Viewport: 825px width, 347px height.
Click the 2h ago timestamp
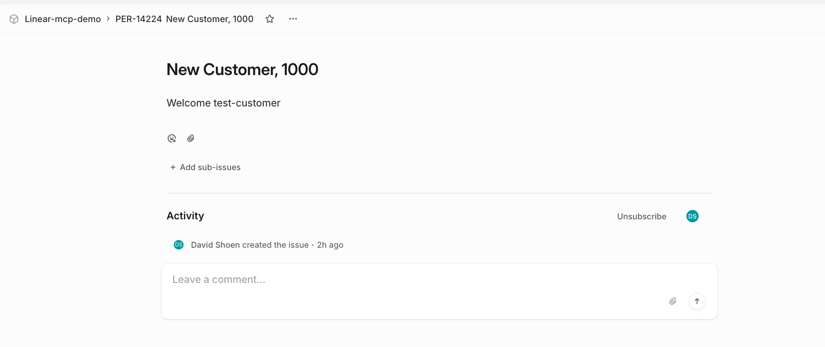pos(330,245)
